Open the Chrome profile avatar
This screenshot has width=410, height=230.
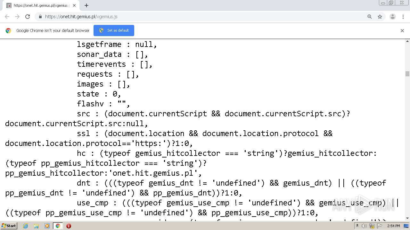[393, 17]
